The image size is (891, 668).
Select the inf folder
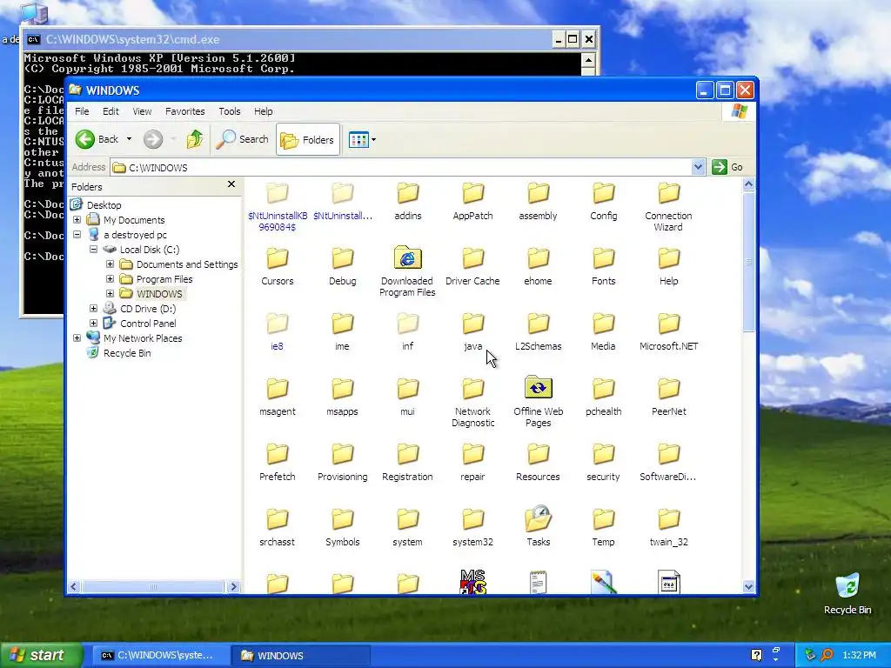(x=407, y=331)
